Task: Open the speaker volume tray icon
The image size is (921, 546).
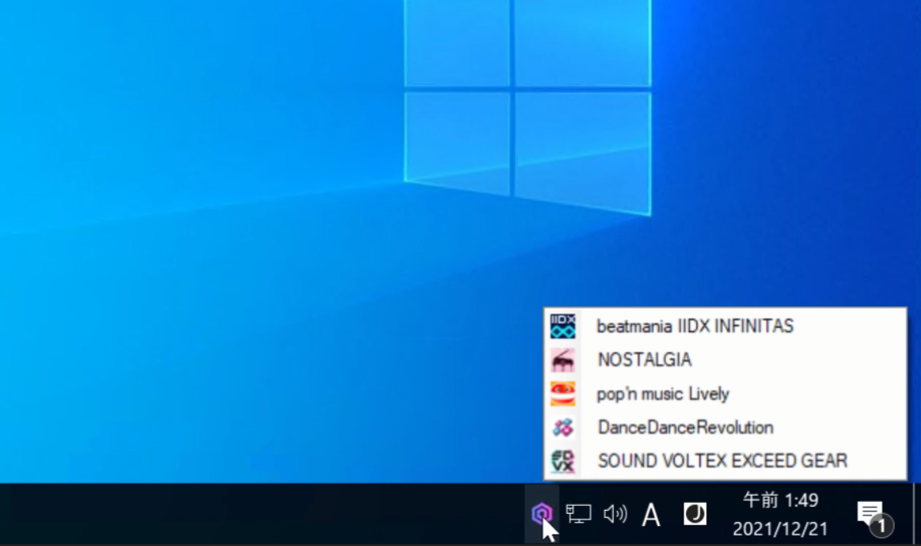Action: 615,514
